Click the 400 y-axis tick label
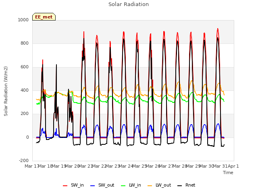 coord(25,90)
